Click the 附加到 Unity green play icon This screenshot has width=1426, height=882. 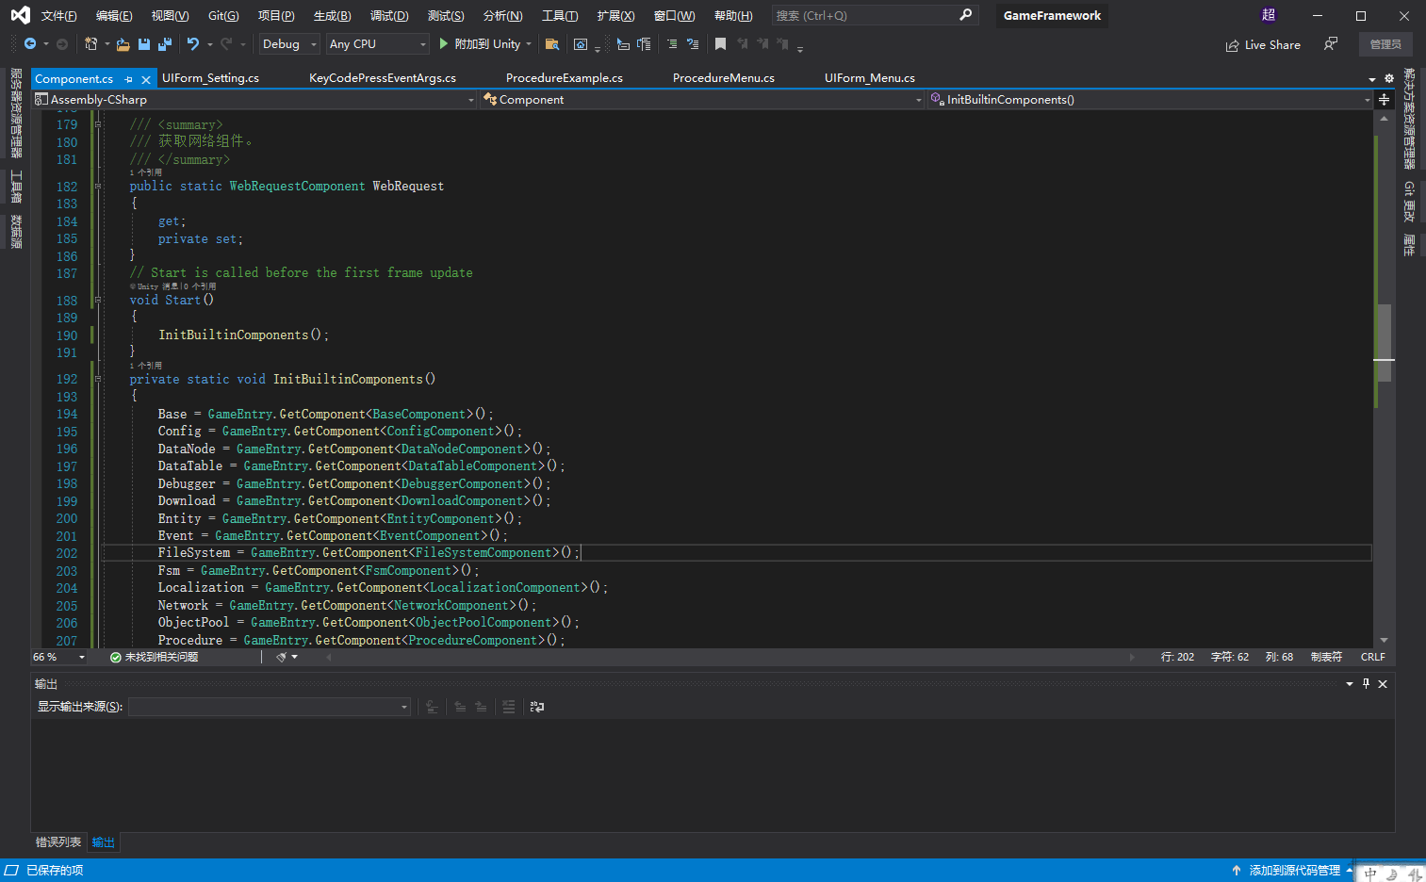point(443,43)
